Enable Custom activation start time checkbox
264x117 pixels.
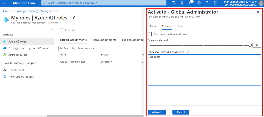150,34
